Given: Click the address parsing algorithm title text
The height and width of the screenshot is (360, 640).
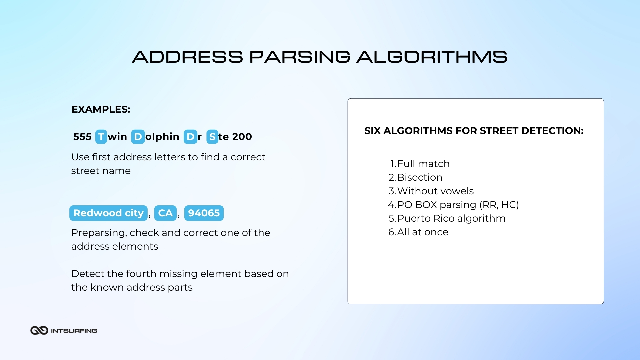Looking at the screenshot, I should coord(320,56).
